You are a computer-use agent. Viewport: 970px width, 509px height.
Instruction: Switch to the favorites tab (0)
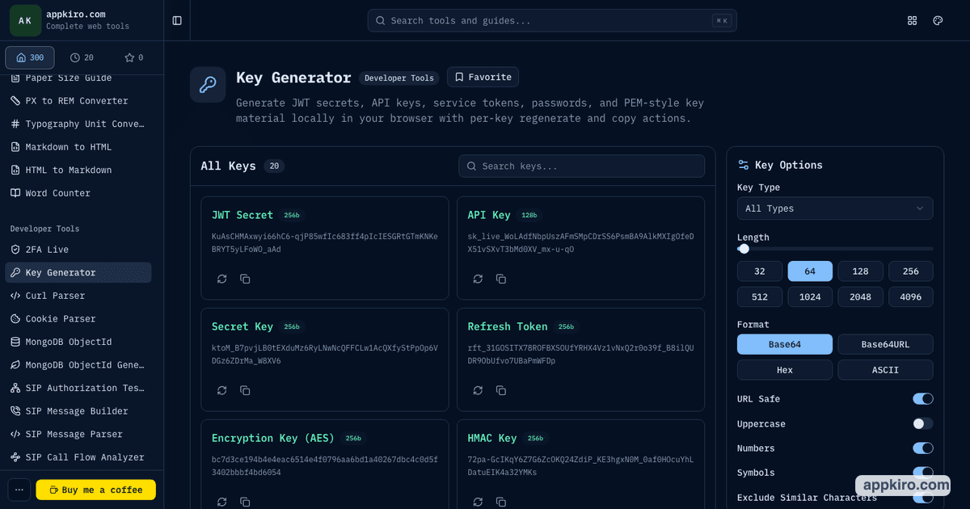[x=133, y=57]
